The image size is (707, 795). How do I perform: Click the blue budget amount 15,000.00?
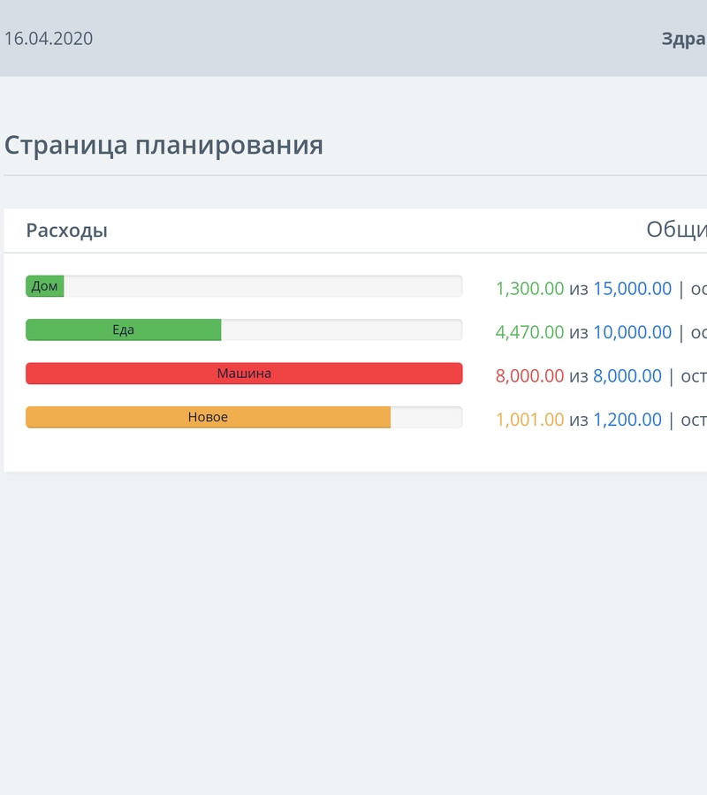pos(632,289)
